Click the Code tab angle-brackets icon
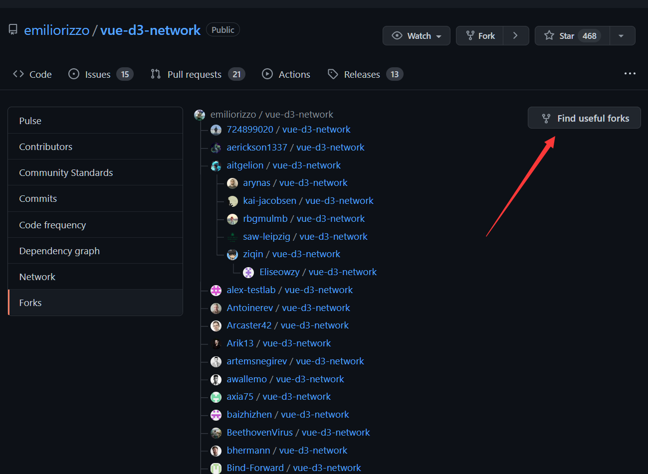648x474 pixels. click(18, 74)
